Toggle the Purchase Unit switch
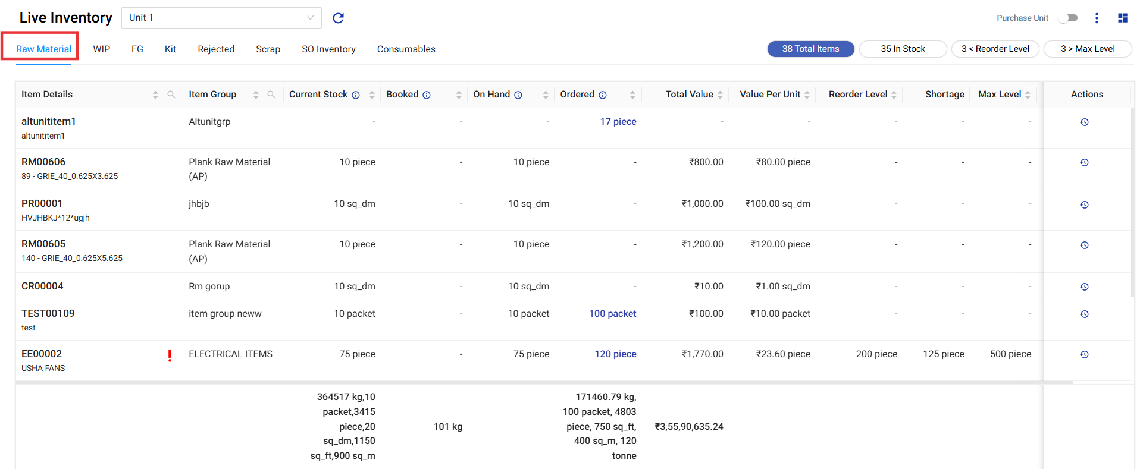 pos(1069,18)
